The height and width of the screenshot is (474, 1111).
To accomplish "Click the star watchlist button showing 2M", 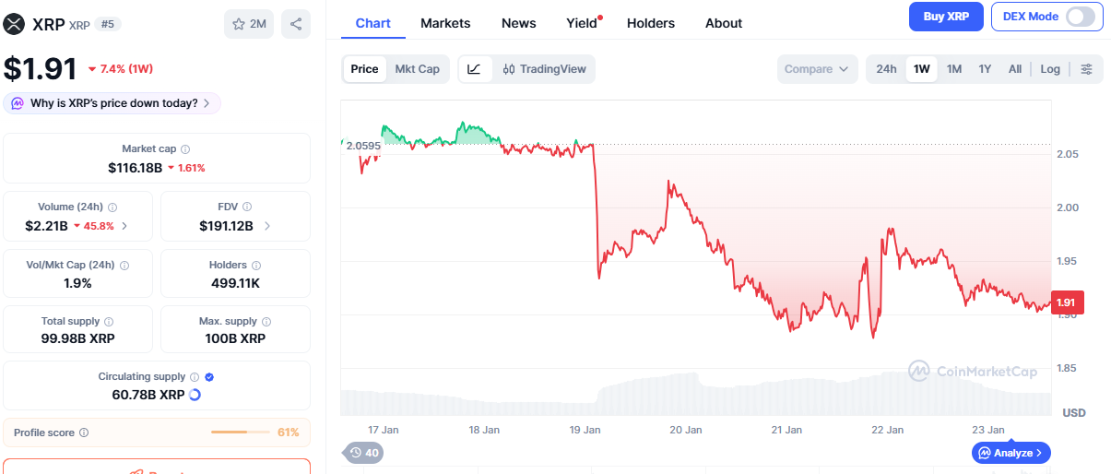I will [249, 24].
